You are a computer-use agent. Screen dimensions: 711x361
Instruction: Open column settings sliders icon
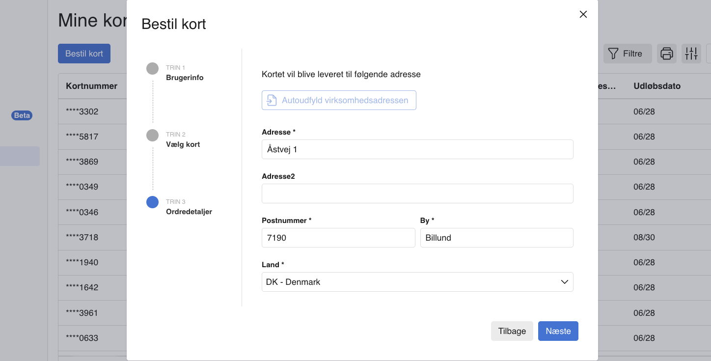[691, 54]
